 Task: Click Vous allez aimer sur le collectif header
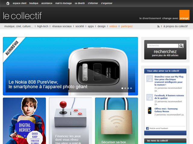point(165,71)
